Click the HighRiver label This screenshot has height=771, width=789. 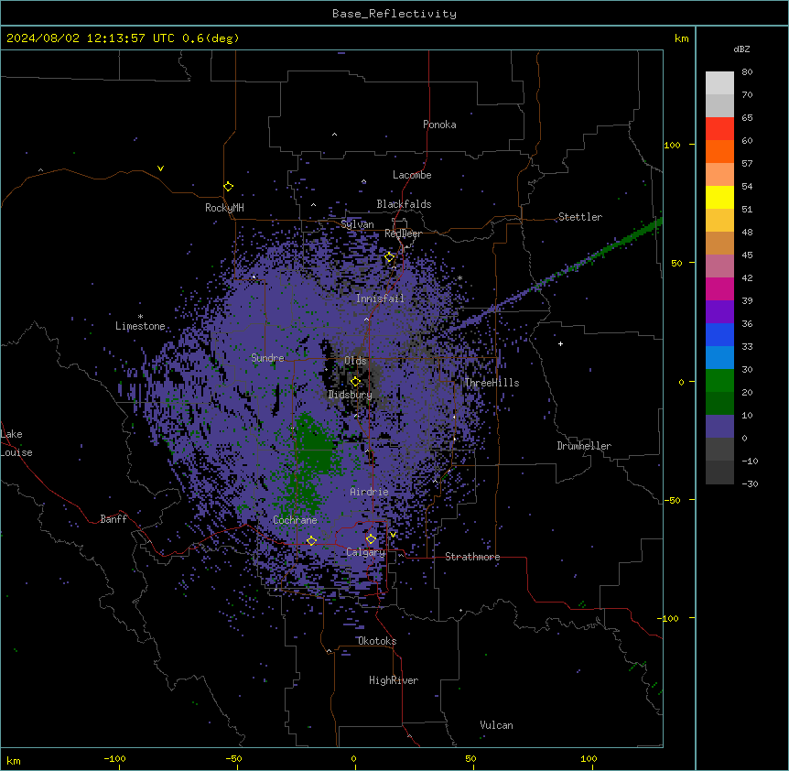[394, 680]
